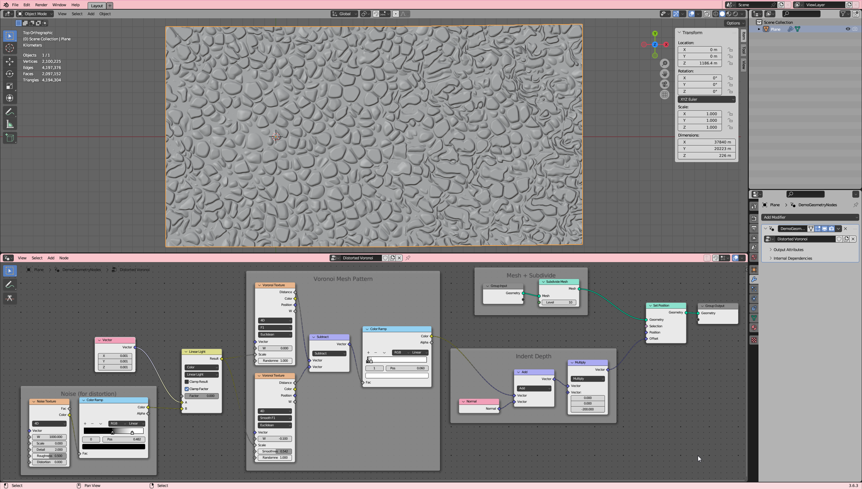Select the Cursor tool in 3D viewport
Screen dimensions: 862x489
click(x=10, y=48)
